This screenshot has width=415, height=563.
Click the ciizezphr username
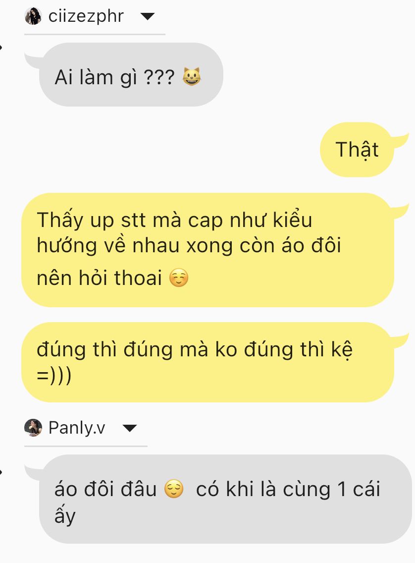point(86,16)
